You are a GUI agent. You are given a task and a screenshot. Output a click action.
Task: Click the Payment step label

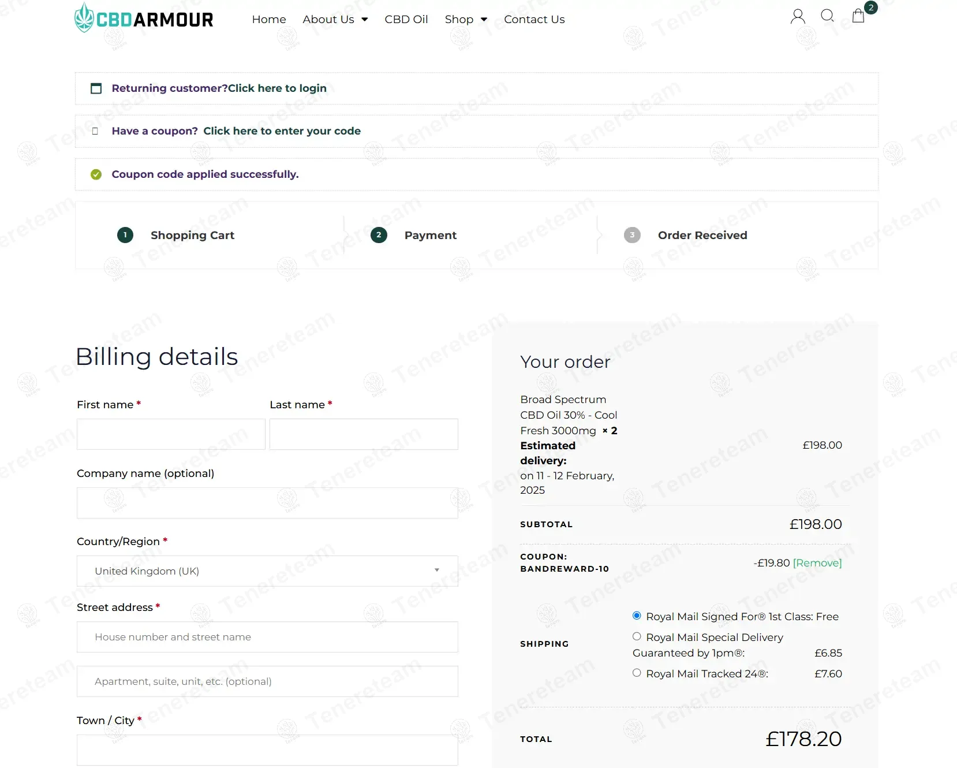(431, 235)
